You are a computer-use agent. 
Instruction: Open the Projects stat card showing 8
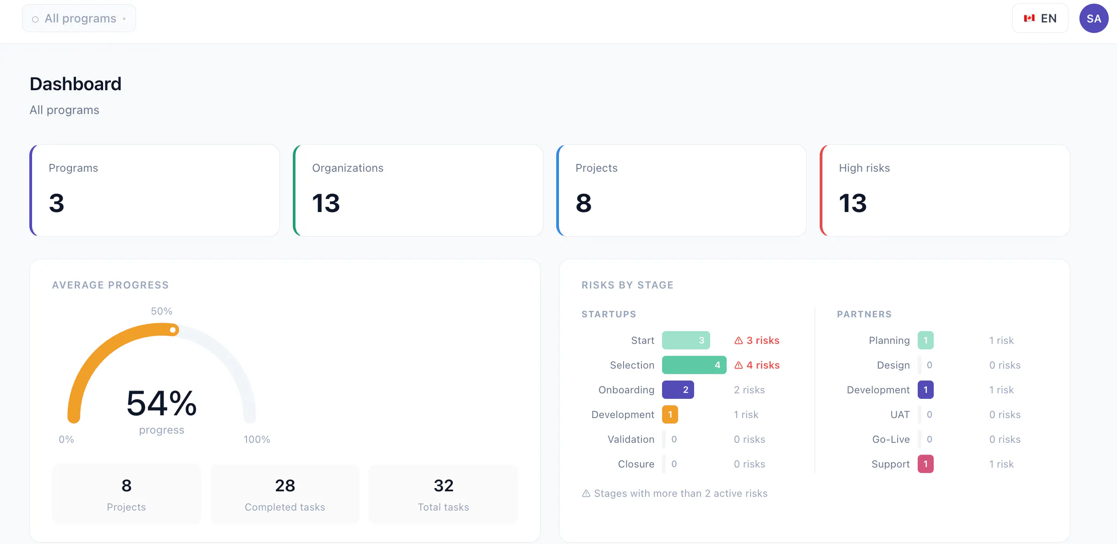(682, 190)
